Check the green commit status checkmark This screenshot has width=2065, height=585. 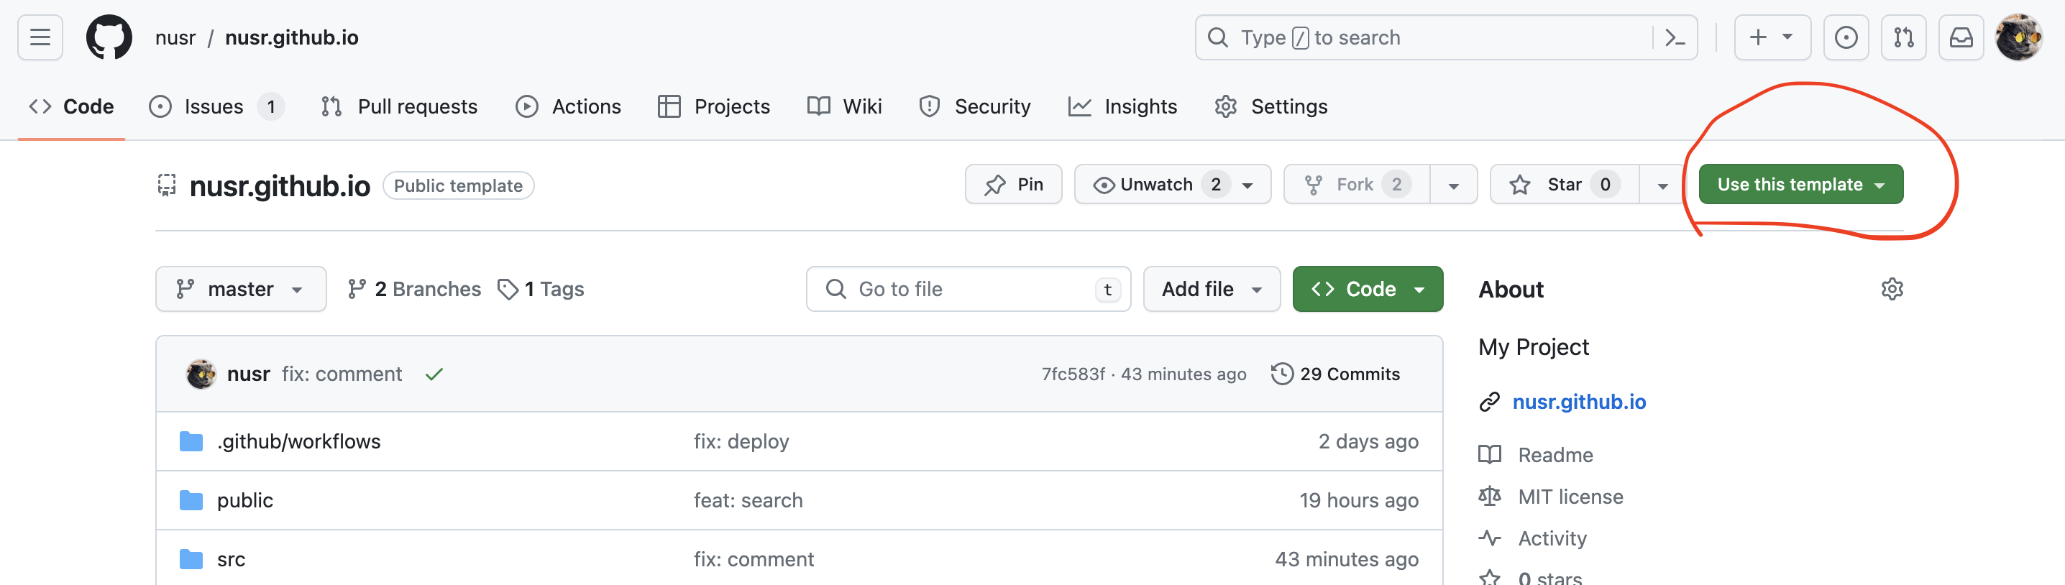pos(434,374)
